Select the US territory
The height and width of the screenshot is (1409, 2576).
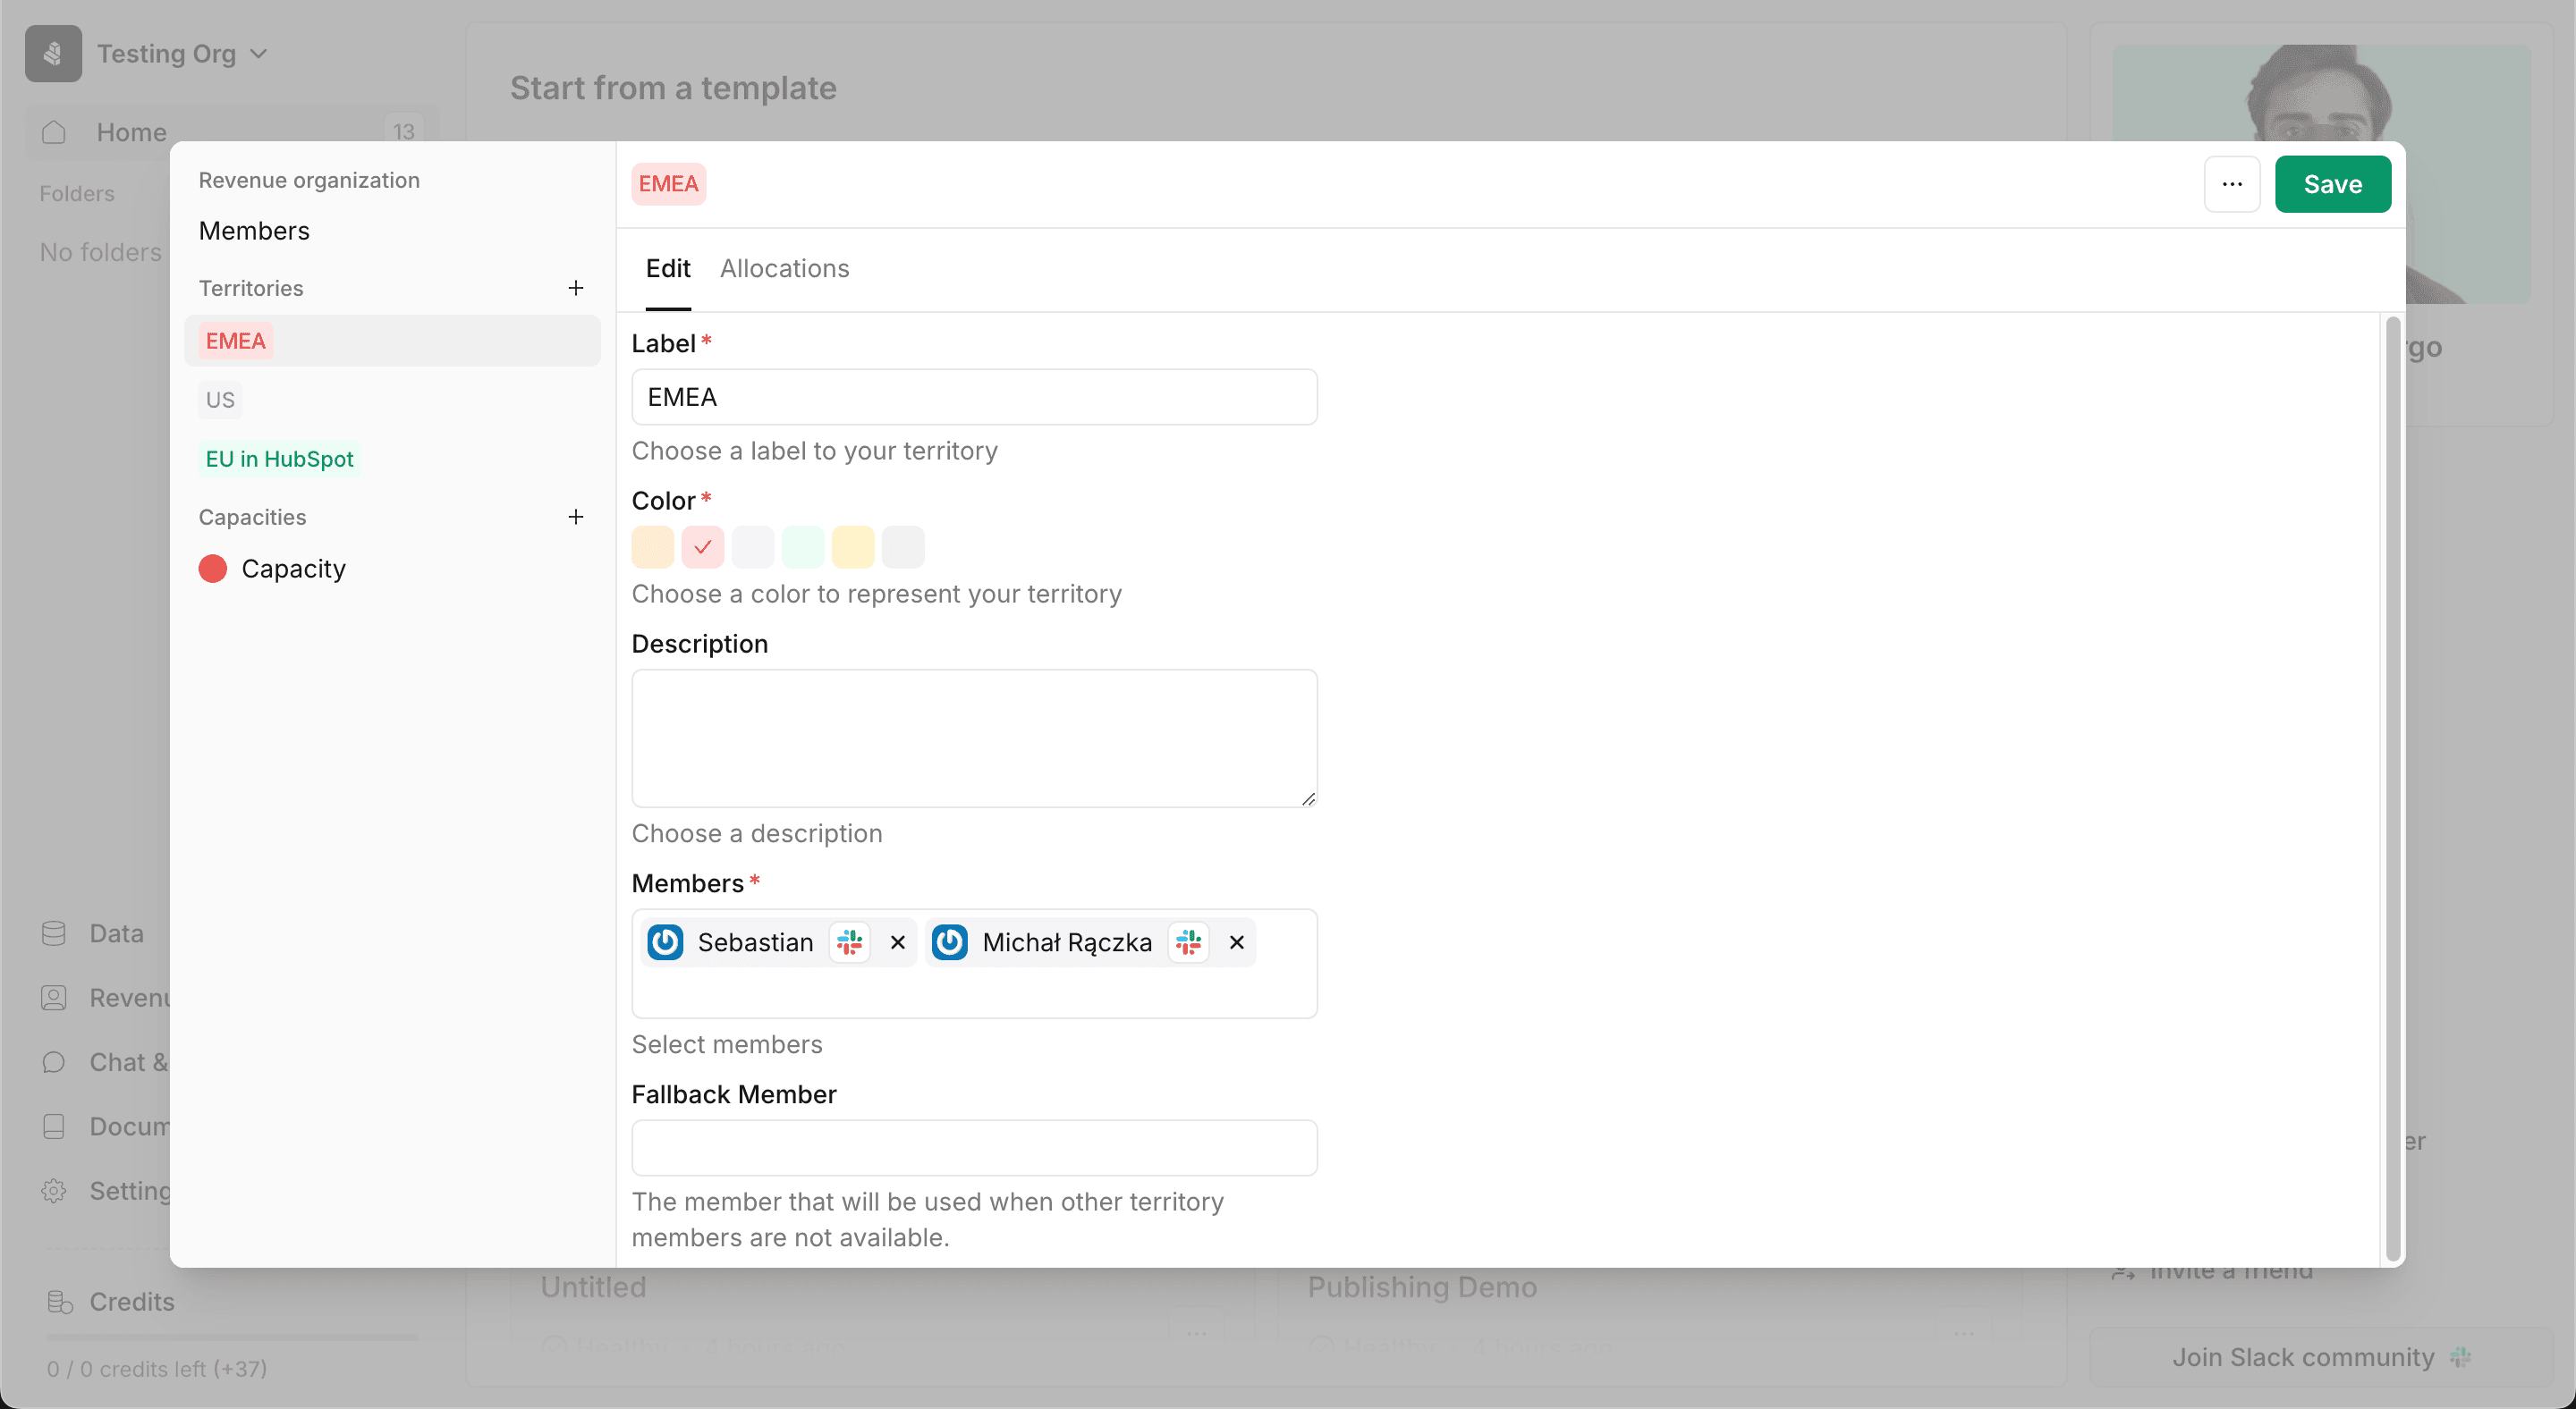click(x=220, y=400)
